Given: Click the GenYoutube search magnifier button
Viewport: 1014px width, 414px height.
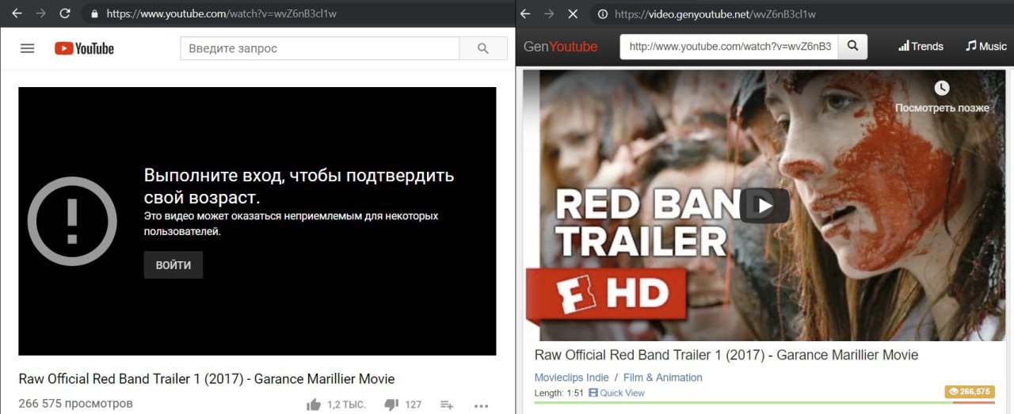Looking at the screenshot, I should (x=853, y=47).
